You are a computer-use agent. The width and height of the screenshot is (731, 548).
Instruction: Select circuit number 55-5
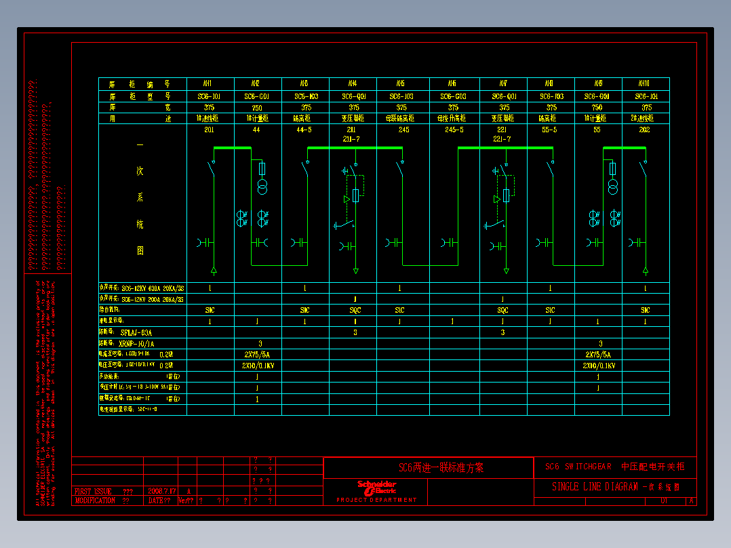[x=549, y=130]
